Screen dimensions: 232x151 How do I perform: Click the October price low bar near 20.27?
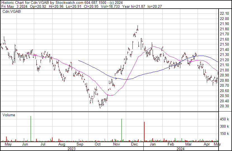(x=100, y=106)
